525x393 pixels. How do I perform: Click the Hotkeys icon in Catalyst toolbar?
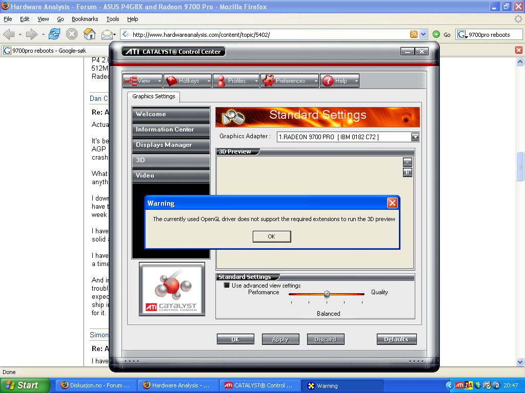[x=171, y=81]
